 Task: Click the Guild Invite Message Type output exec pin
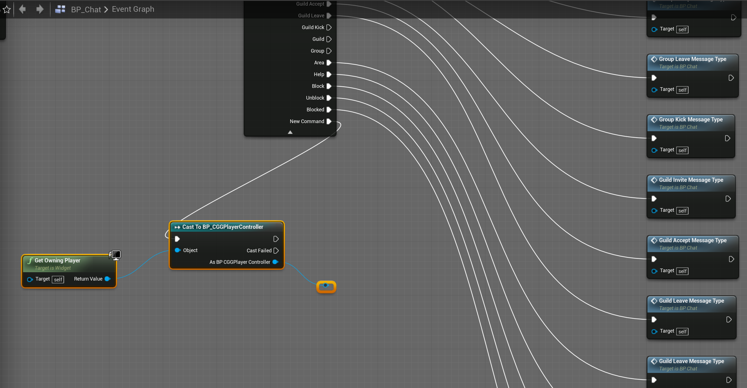(728, 199)
